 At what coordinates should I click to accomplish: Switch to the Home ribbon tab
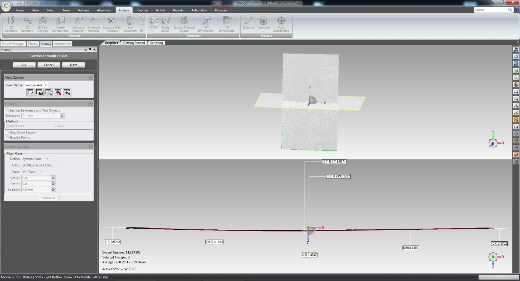20,10
